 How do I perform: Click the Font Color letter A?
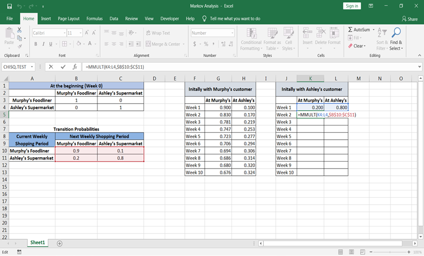coord(90,44)
